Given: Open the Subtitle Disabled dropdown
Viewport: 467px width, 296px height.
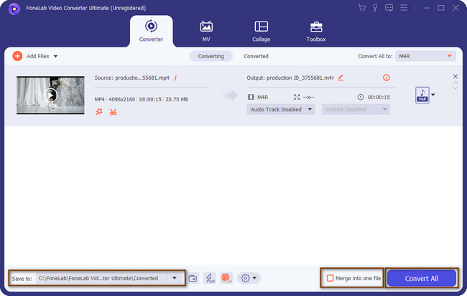Looking at the screenshot, I should pos(356,110).
